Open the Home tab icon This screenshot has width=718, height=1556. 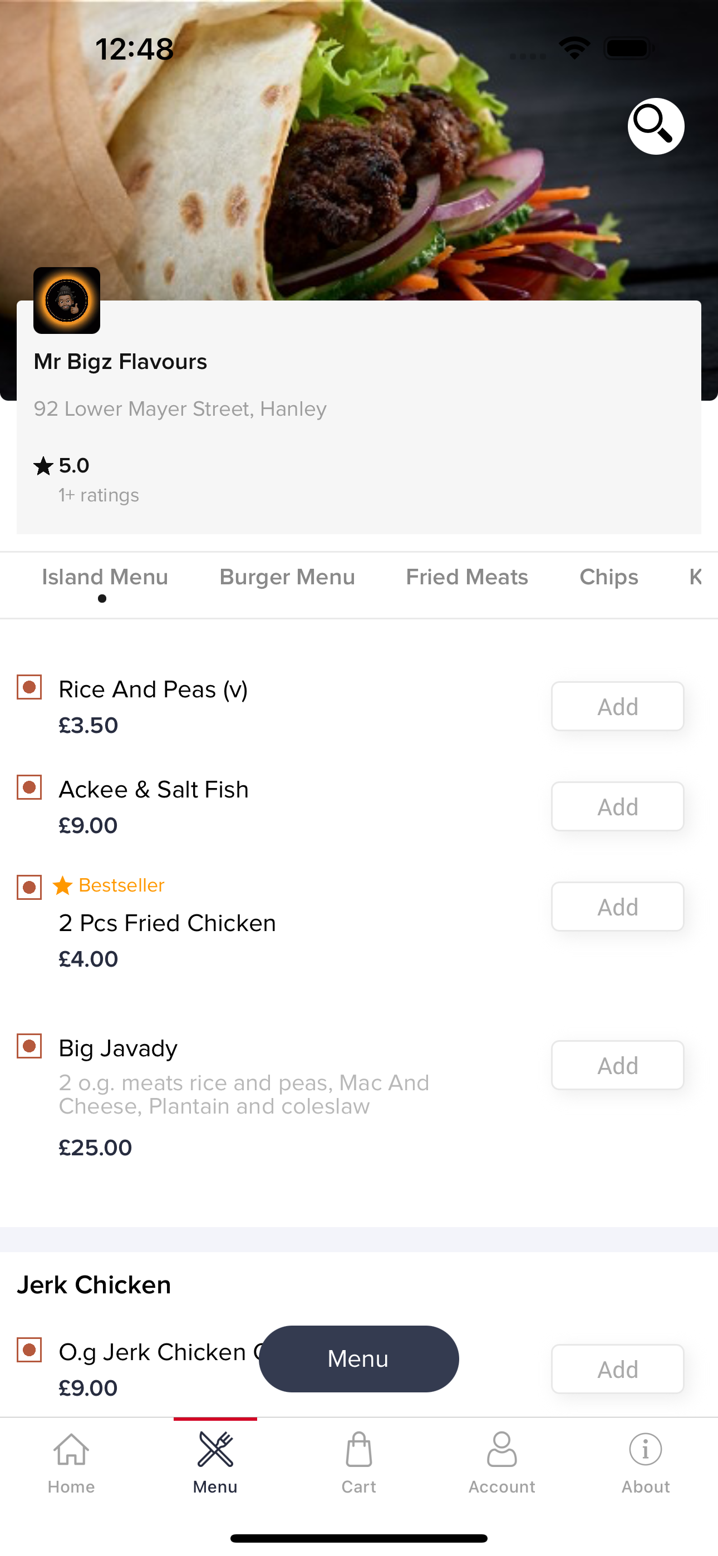(71, 1449)
